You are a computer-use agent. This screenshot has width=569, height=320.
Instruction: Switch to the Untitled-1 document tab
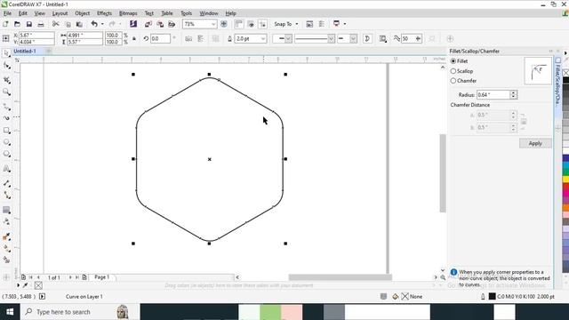25,52
